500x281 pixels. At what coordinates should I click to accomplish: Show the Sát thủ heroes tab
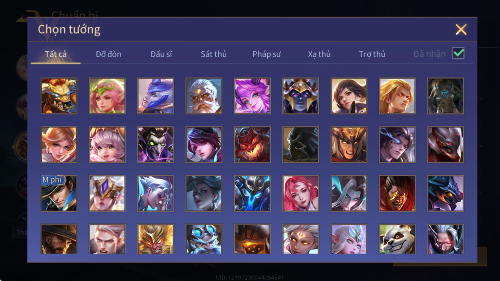tap(213, 54)
